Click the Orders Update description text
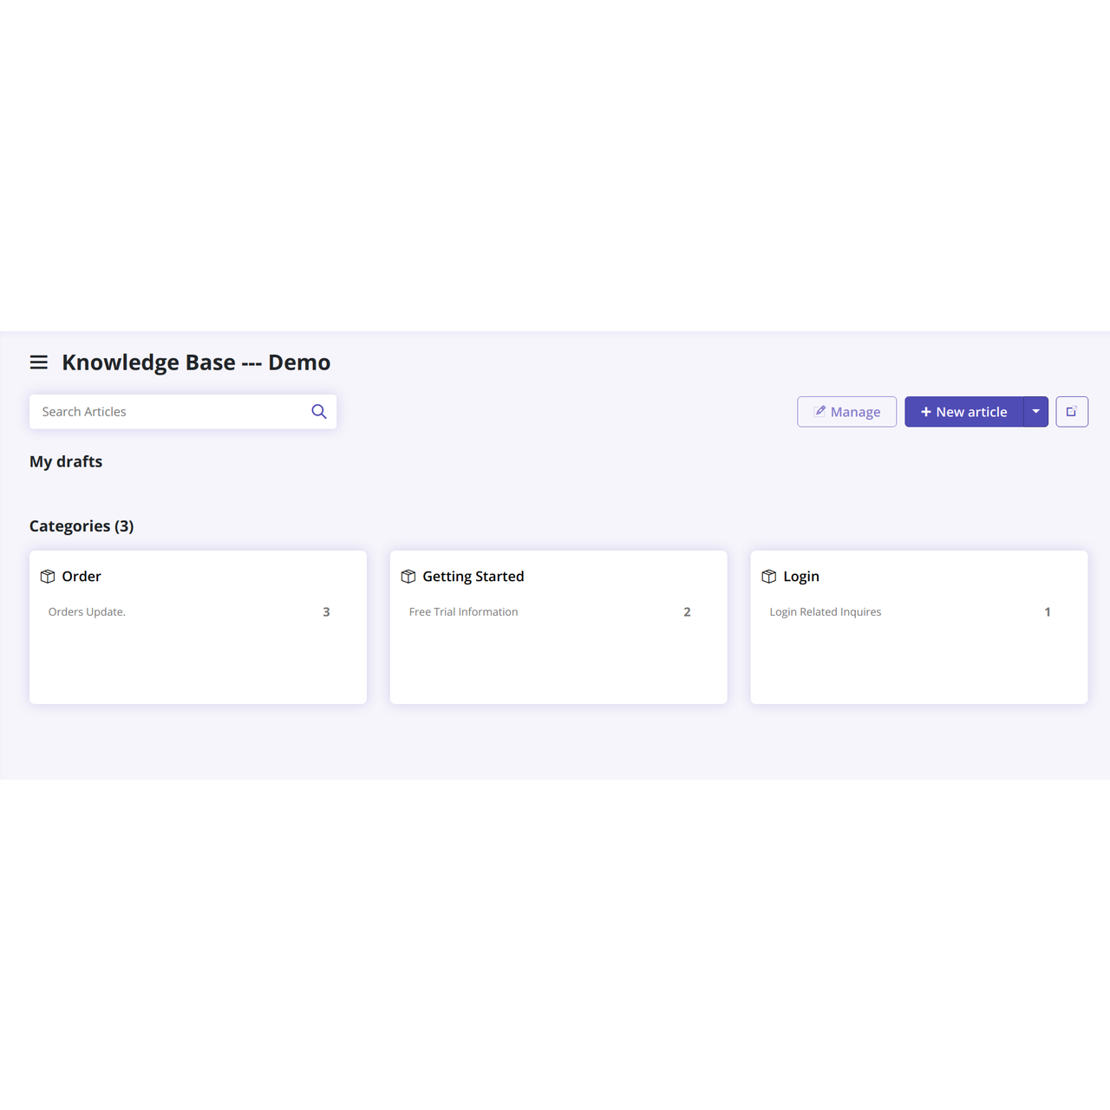This screenshot has width=1110, height=1110. [87, 612]
